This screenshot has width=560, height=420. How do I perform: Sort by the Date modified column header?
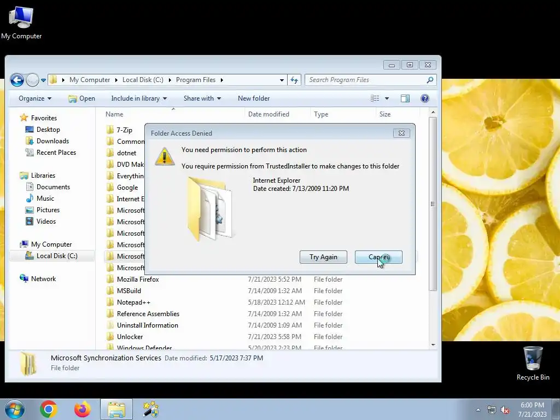pyautogui.click(x=277, y=114)
